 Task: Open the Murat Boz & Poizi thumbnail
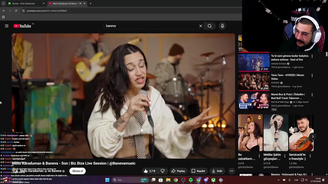point(254,101)
